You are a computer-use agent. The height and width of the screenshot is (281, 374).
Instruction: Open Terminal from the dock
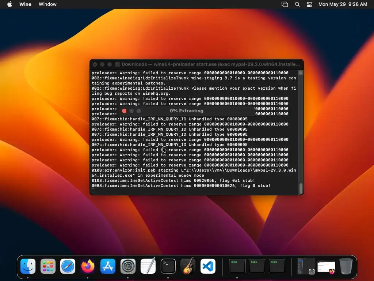[x=168, y=266]
